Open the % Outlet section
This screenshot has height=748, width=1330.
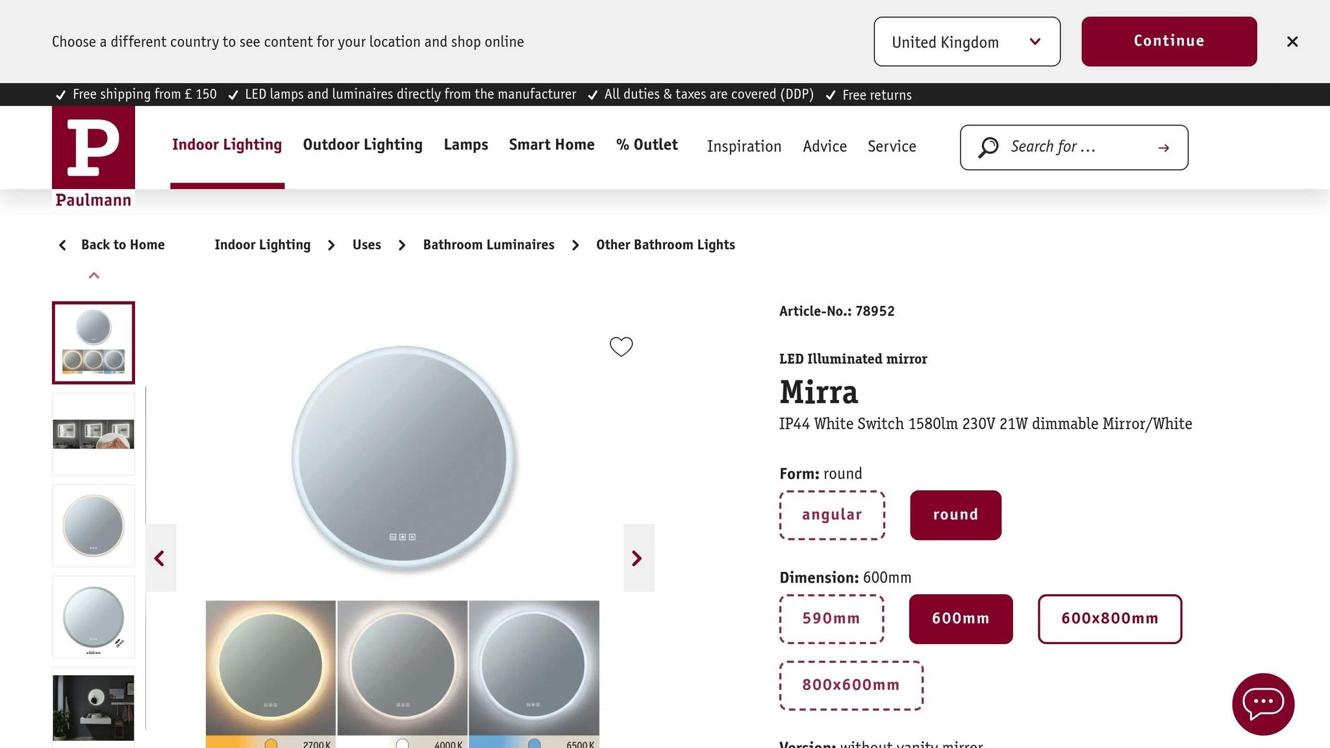click(x=647, y=145)
